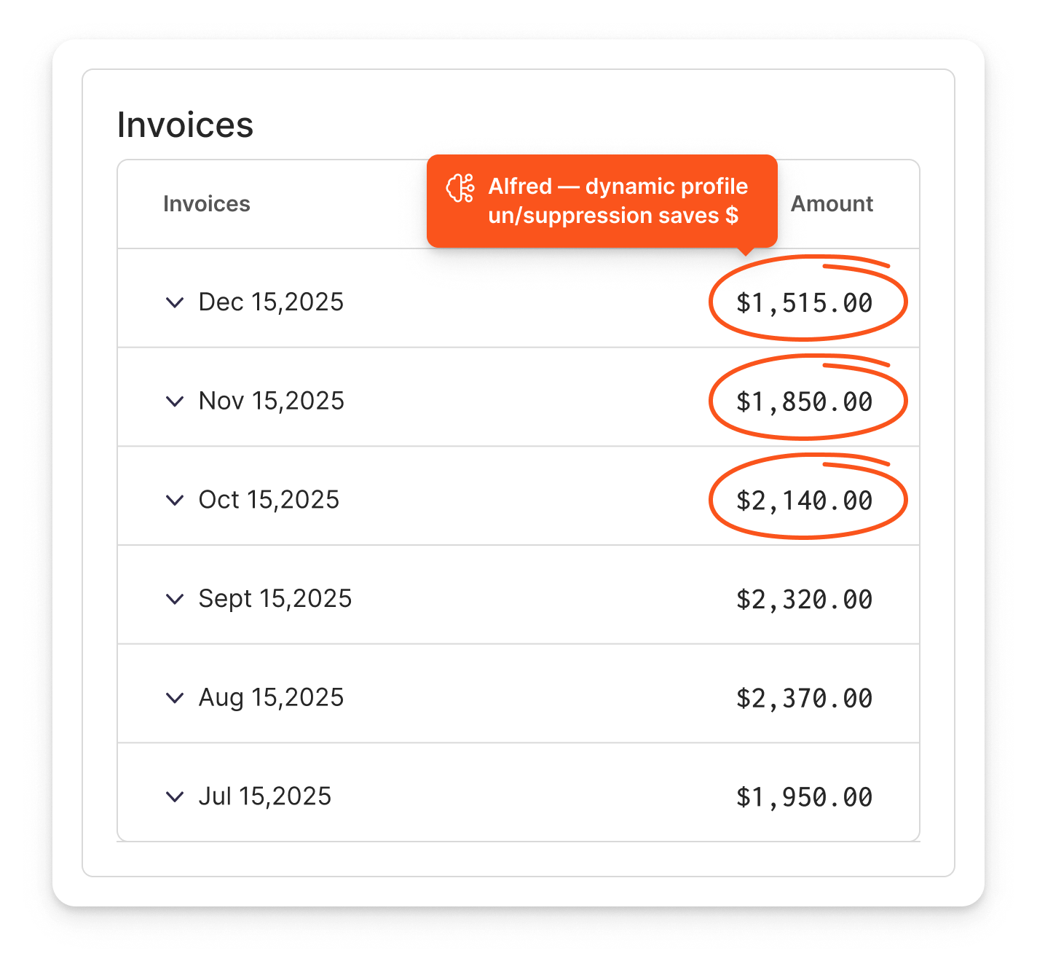
Task: Click the $2,320.00 amount
Action: point(804,600)
